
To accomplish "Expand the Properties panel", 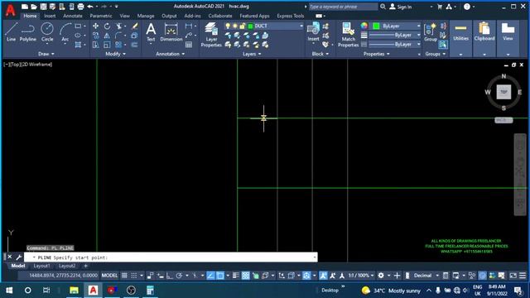I will (376, 54).
